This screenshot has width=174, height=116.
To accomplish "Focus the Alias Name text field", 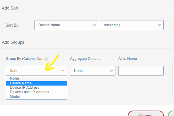I will coord(141,71).
